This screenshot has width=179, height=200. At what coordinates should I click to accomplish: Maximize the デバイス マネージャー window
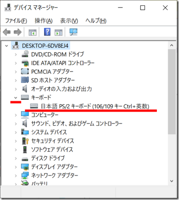click(143, 8)
